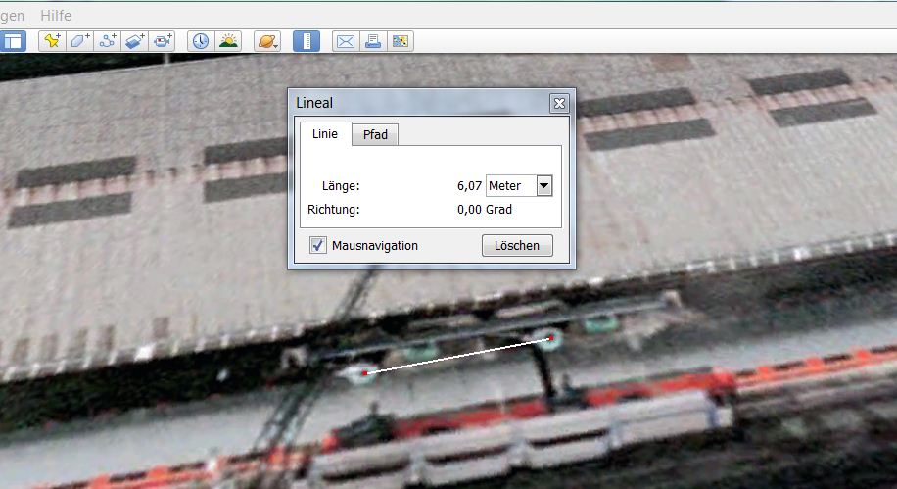Select the Linie tab
Image resolution: width=897 pixels, height=489 pixels.
(324, 134)
